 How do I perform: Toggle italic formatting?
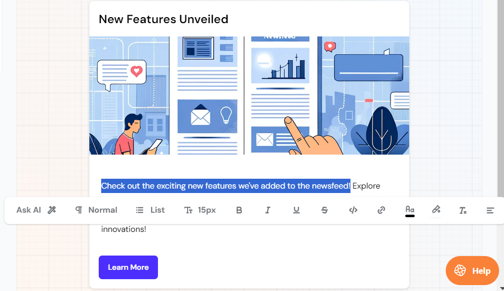point(268,210)
